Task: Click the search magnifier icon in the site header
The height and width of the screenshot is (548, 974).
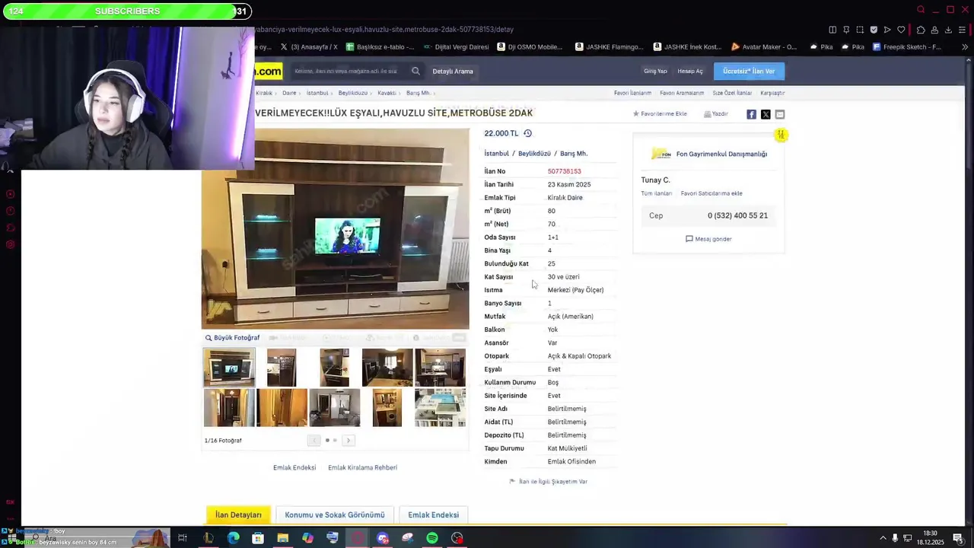Action: 415,71
